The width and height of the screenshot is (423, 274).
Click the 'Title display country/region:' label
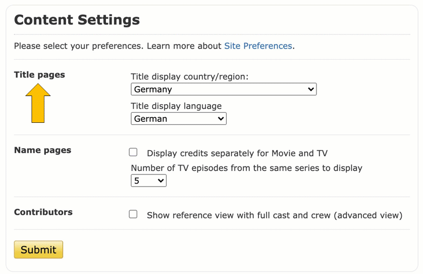tap(190, 77)
